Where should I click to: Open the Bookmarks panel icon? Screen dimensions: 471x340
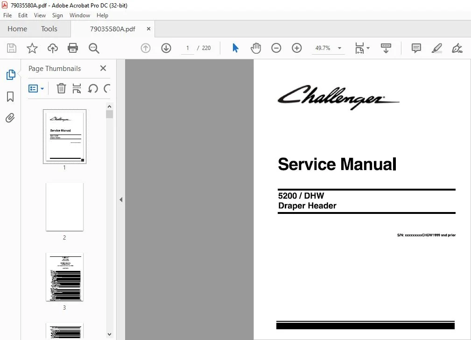pyautogui.click(x=10, y=97)
